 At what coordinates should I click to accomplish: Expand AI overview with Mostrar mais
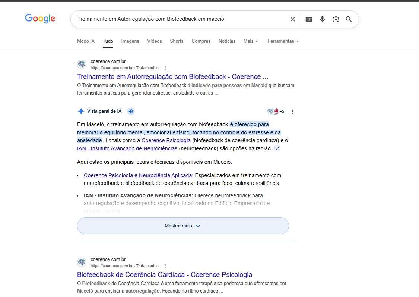(x=183, y=226)
